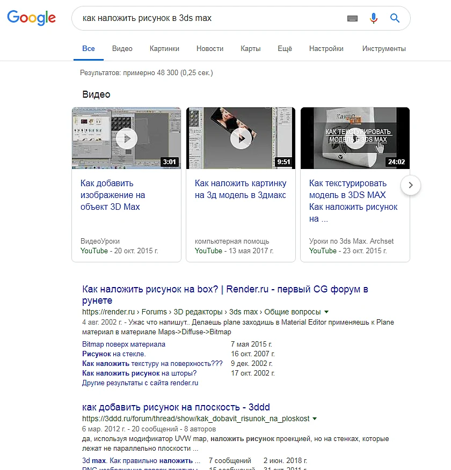Viewport: 451px width, 470px height.
Task: Open the on-screen keyboard icon
Action: (352, 18)
